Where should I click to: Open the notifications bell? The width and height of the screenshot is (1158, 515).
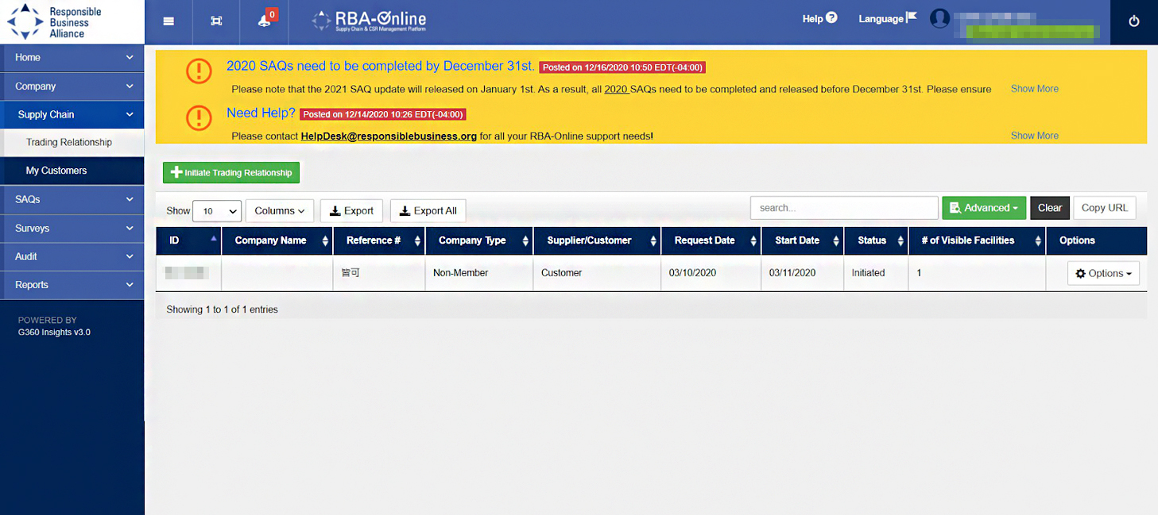pos(265,21)
